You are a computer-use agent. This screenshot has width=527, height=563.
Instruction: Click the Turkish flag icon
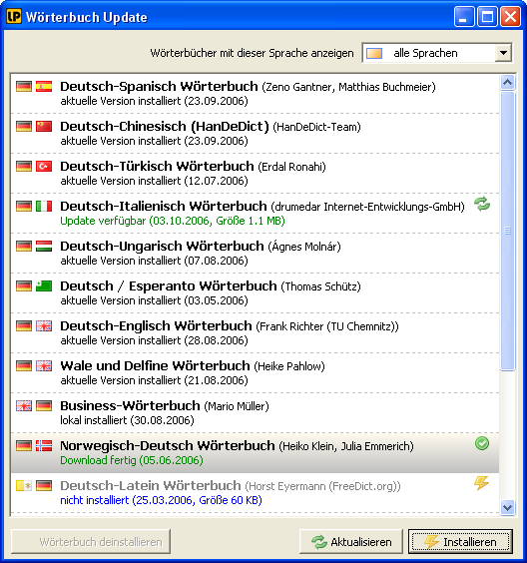click(44, 167)
